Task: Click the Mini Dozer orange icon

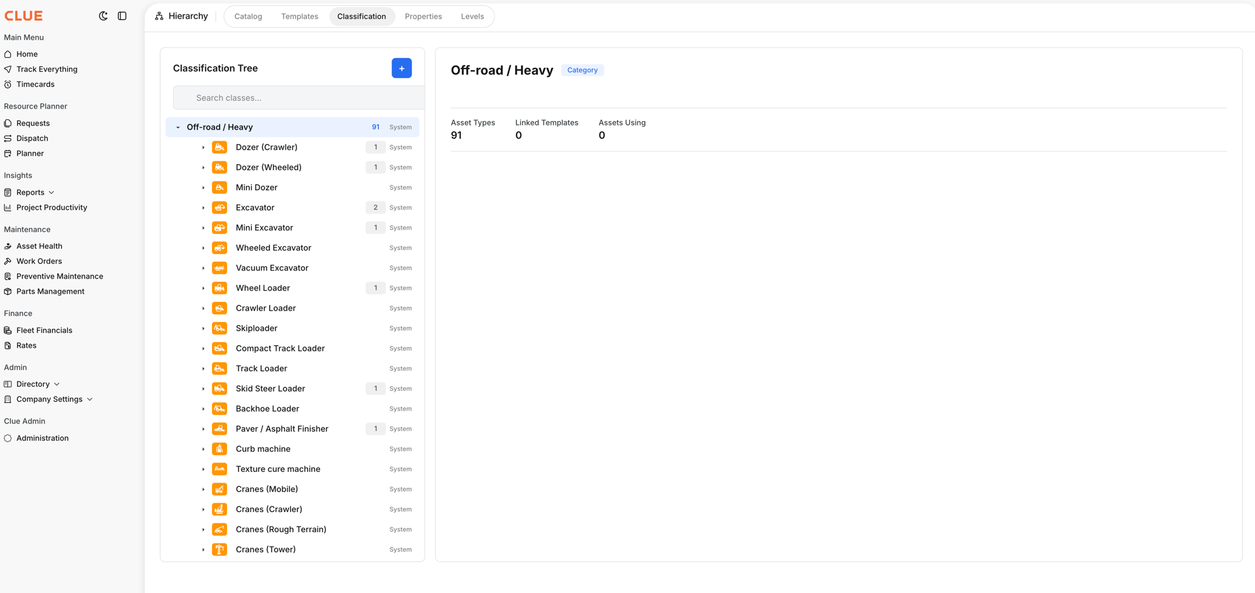Action: [x=220, y=187]
